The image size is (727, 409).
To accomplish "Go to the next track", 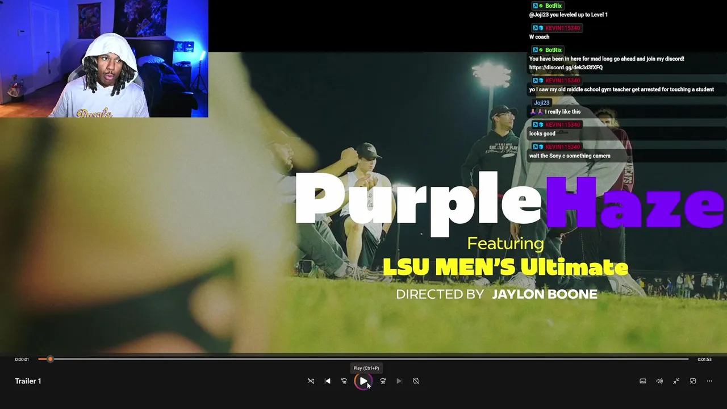I will coord(399,381).
